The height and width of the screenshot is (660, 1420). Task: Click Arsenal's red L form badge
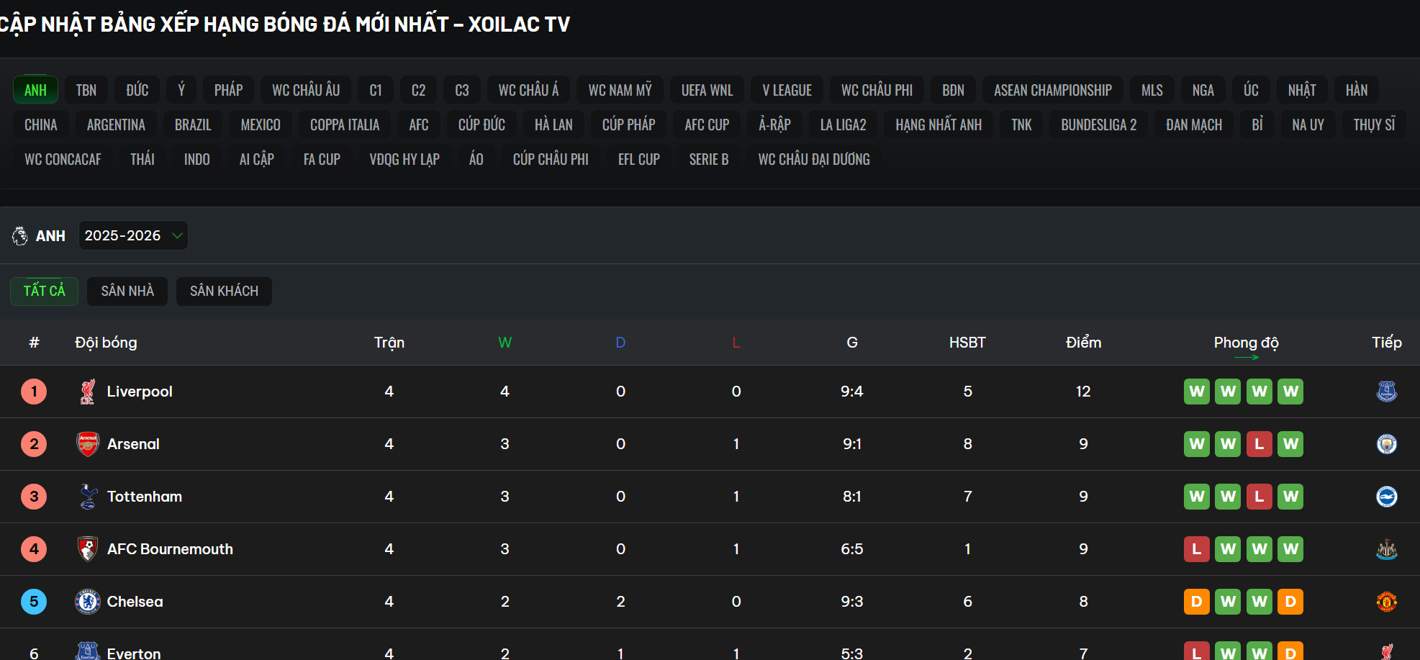point(1259,444)
